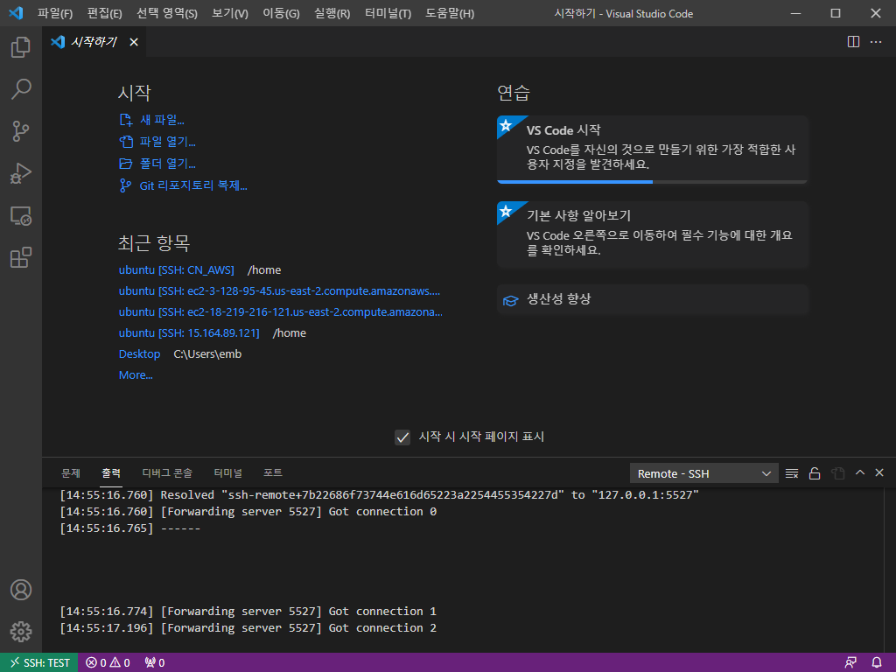Click the 폴더 열기... link
This screenshot has height=672, width=896.
[x=157, y=164]
